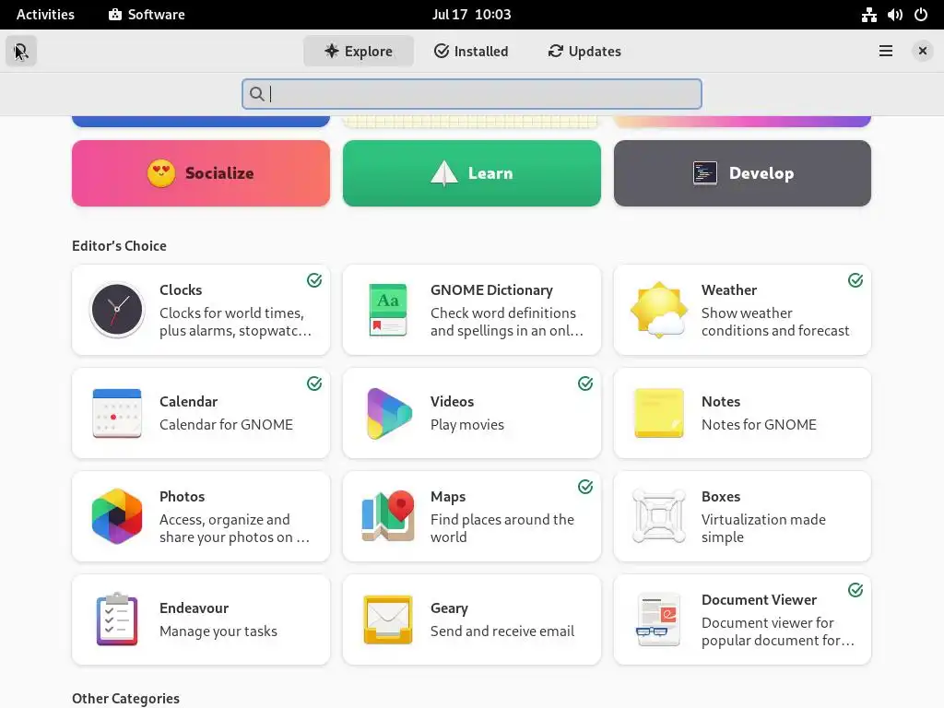Click the 'Play movies' description

coord(467,424)
